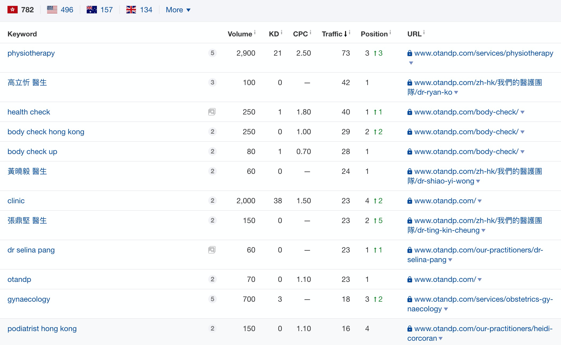Screen dimensions: 561x345
Task: Click SERP features badge for body check hong kong
Action: tap(212, 132)
